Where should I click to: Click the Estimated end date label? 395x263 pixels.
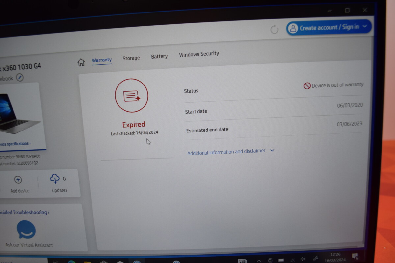click(207, 130)
